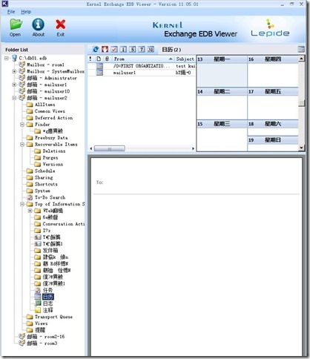Collapse the Finder folder
The width and height of the screenshot is (310, 359).
click(x=22, y=125)
